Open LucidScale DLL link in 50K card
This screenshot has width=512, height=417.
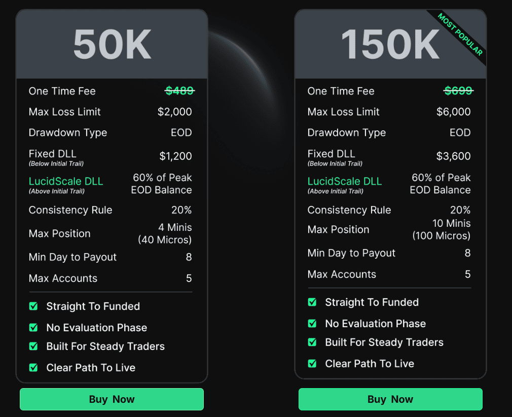point(66,181)
